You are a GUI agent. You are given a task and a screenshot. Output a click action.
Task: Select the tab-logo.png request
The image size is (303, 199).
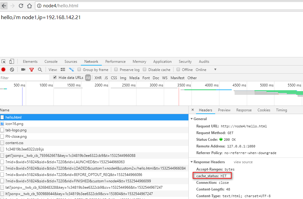click(x=94, y=130)
